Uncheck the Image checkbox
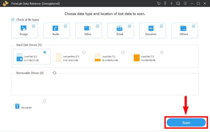210x132 pixels. [x=34, y=26]
